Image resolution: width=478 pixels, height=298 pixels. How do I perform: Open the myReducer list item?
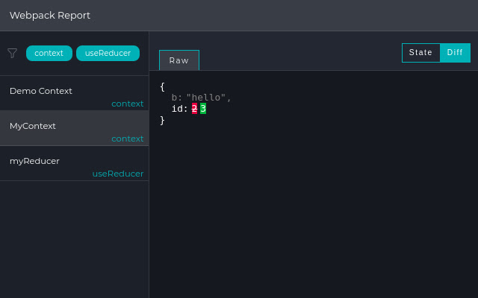pos(34,161)
